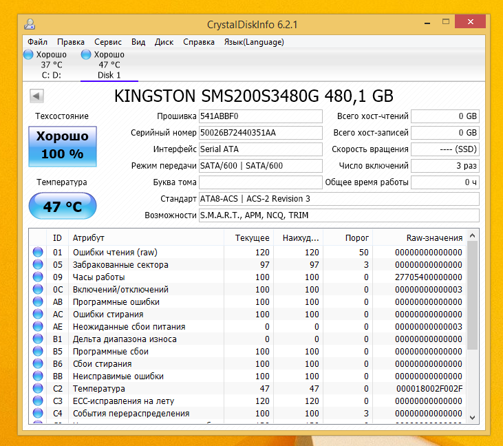Click the blue status orb for Disk 1
Screen dimensions: 503x446
tap(86, 54)
